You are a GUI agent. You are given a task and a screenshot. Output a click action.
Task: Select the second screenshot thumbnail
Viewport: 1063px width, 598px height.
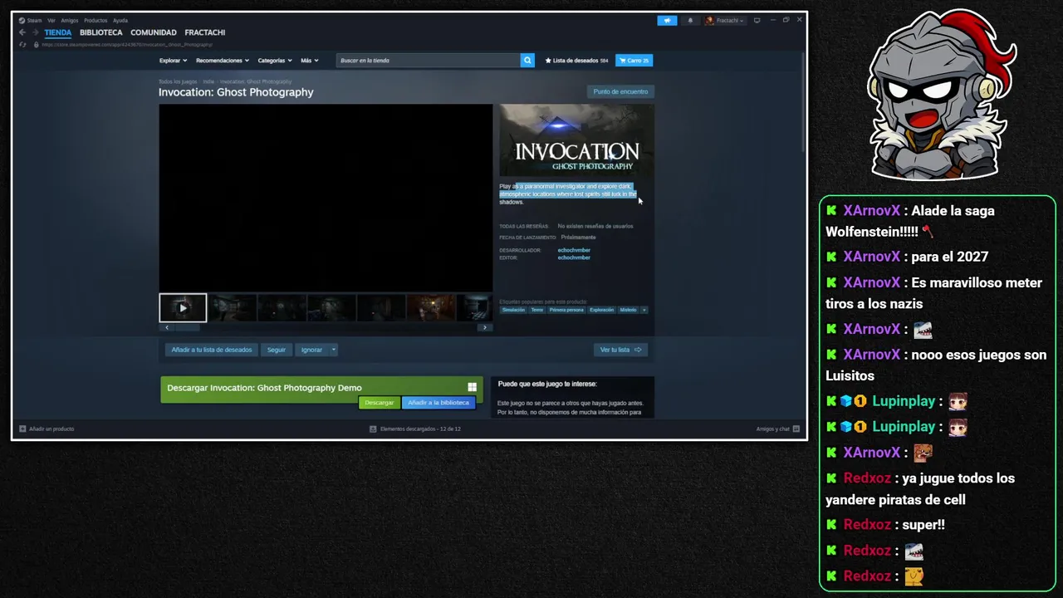point(232,307)
